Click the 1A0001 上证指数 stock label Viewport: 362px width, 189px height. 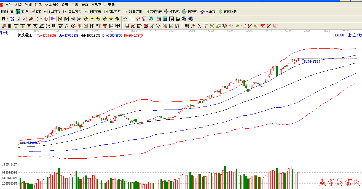tap(348, 35)
